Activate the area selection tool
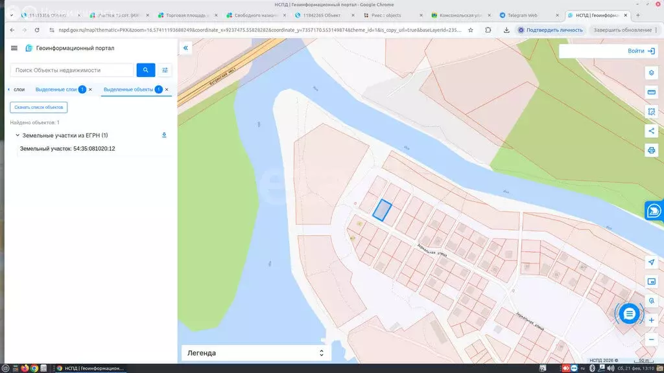Screen dimensions: 664x373 (650, 111)
